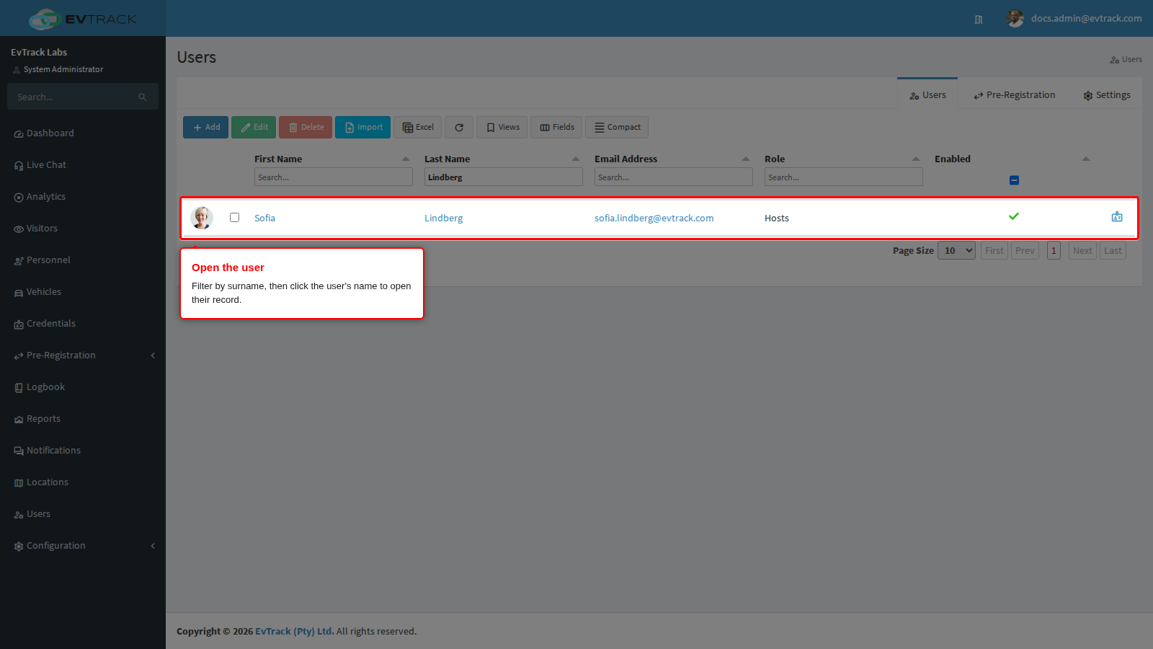Image resolution: width=1153 pixels, height=649 pixels.
Task: Click the refresh icon button
Action: click(459, 127)
